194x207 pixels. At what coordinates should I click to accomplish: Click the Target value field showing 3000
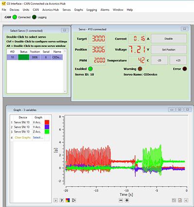coord(97,38)
